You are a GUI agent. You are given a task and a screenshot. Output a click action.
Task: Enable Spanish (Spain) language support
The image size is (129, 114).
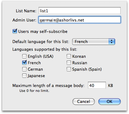[x=69, y=69]
